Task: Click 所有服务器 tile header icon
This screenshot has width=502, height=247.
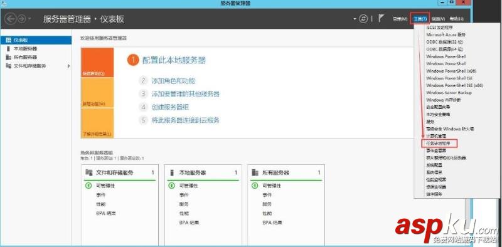Action: pos(255,172)
